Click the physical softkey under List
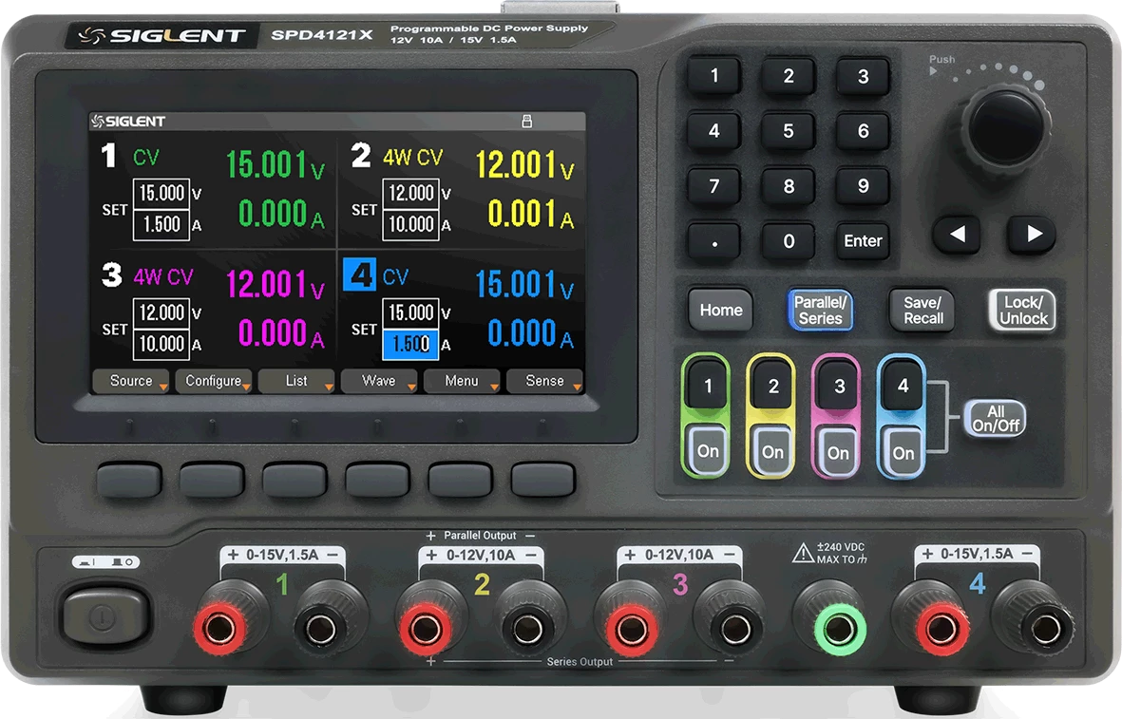The image size is (1122, 719). tap(295, 480)
